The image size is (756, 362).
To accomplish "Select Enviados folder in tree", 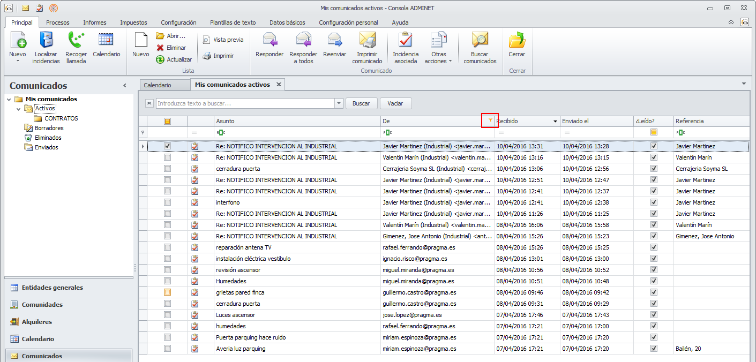I will [x=47, y=147].
